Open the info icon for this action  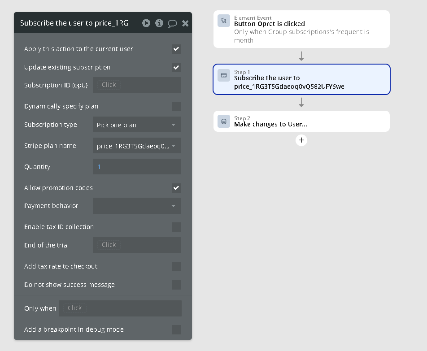pyautogui.click(x=159, y=23)
